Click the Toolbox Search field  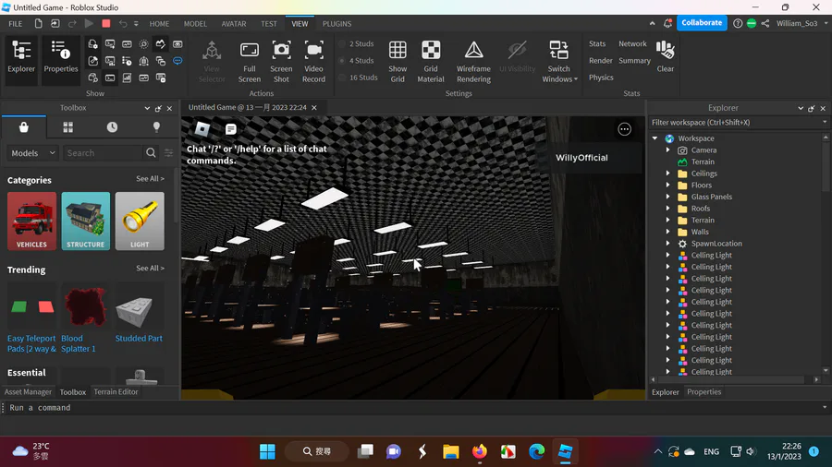point(103,153)
